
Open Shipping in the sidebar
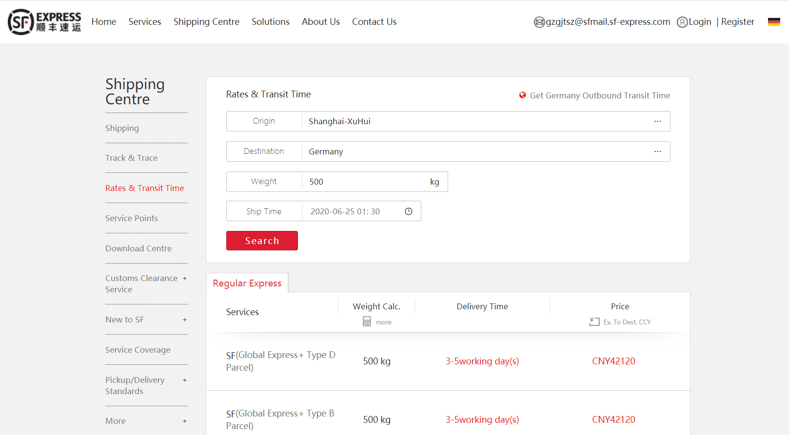[x=122, y=128]
